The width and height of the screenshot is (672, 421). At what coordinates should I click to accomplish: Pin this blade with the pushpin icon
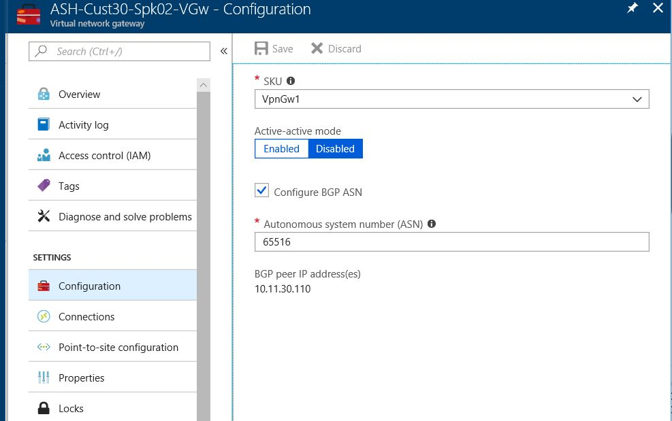click(633, 8)
